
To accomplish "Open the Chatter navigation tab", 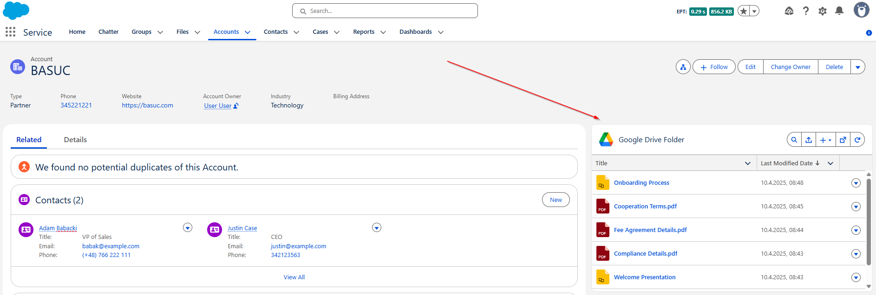I will (108, 32).
